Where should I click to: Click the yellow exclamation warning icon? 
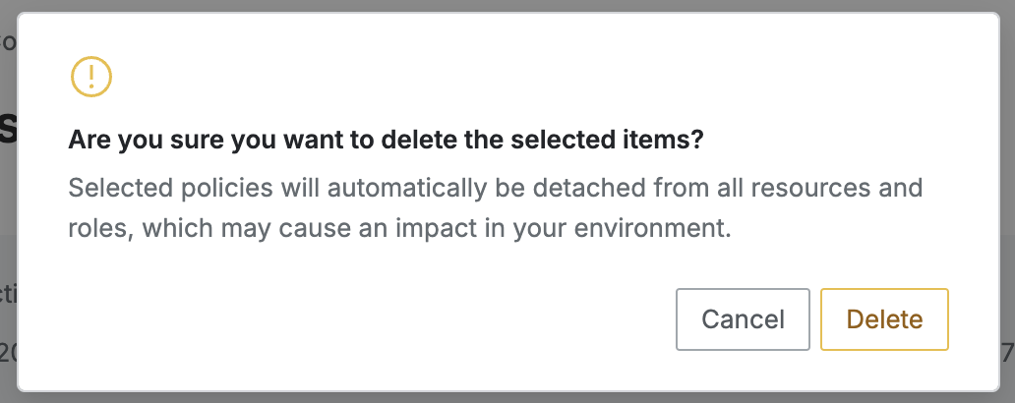point(91,77)
